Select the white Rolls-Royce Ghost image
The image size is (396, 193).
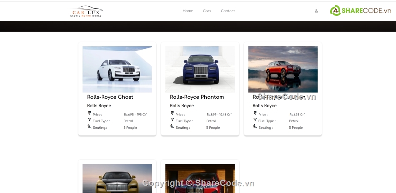(117, 69)
